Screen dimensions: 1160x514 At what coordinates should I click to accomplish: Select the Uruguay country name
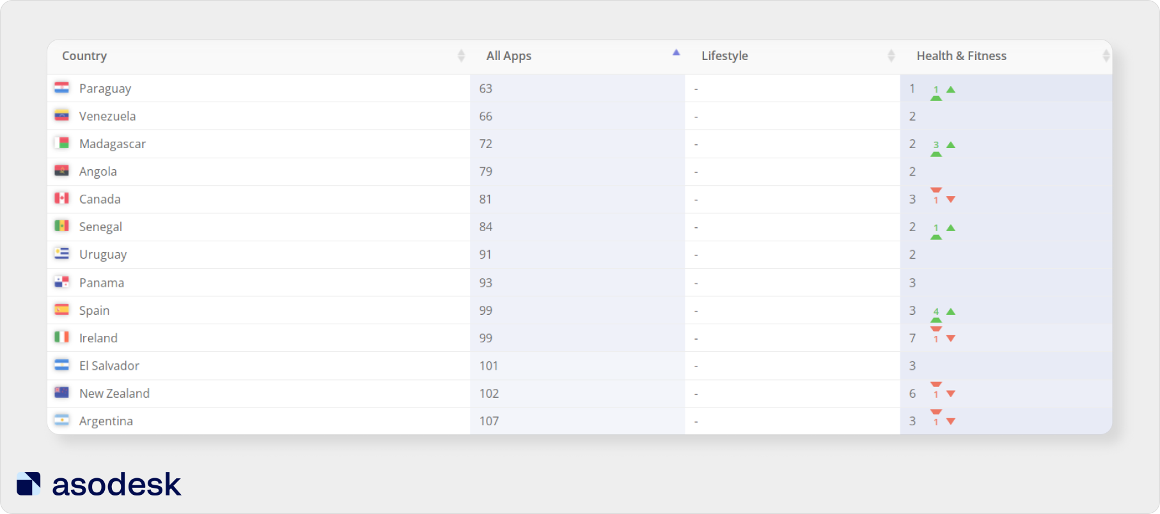(x=103, y=255)
